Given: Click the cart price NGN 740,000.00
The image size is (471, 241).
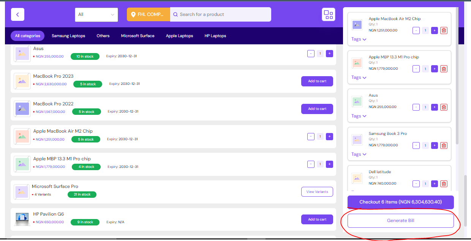Looking at the screenshot, I should [x=382, y=183].
